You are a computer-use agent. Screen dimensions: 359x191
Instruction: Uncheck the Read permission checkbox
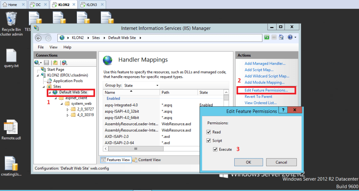(209, 132)
